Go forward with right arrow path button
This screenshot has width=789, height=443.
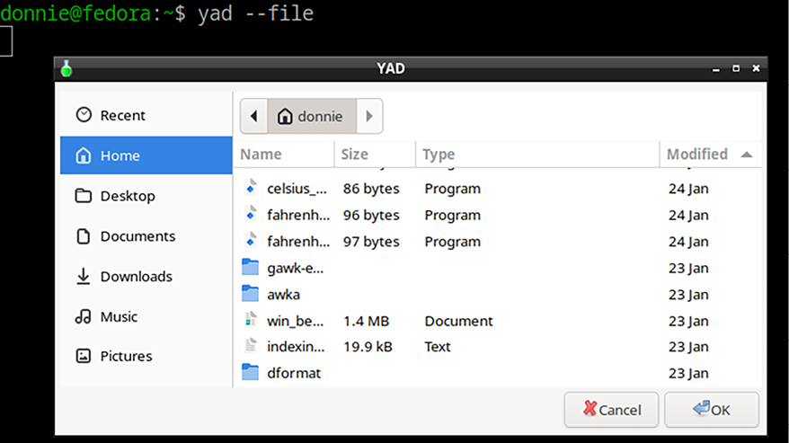point(369,116)
